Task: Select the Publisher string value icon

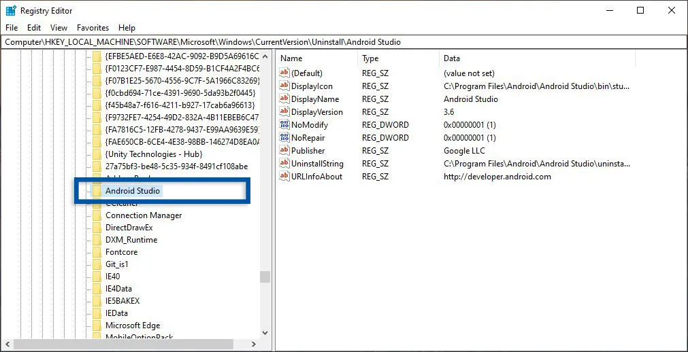Action: pos(284,150)
